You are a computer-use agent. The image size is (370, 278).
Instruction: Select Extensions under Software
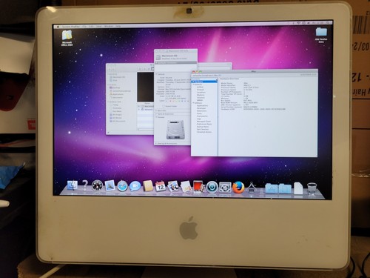tap(201, 110)
